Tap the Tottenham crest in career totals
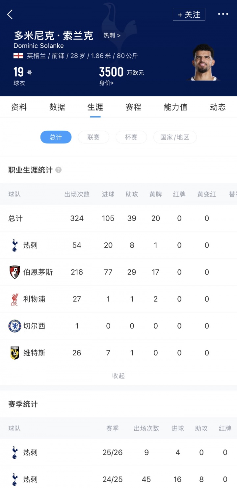 pyautogui.click(x=14, y=245)
